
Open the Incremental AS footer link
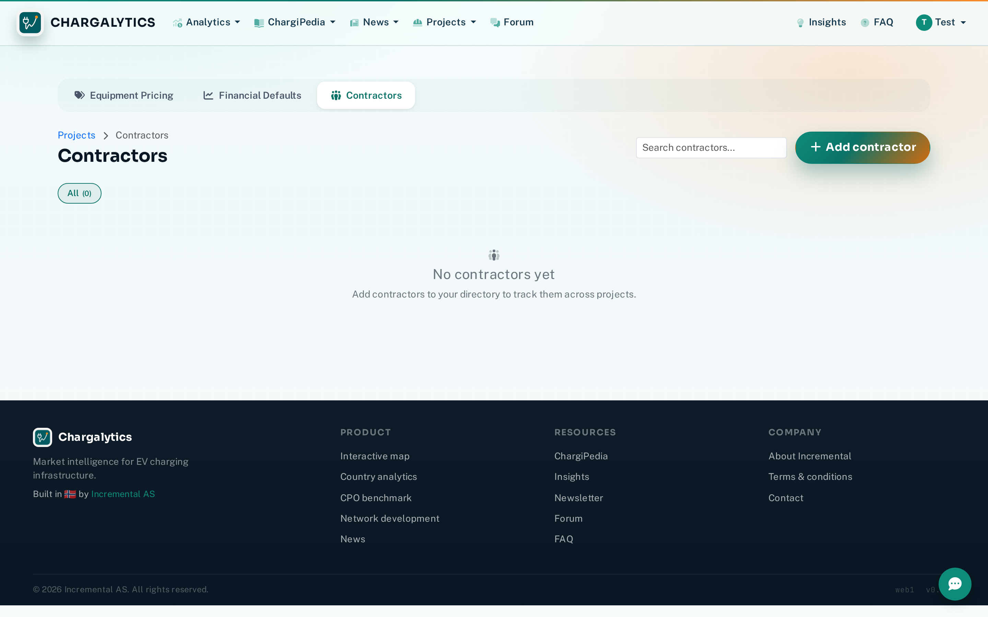point(123,494)
